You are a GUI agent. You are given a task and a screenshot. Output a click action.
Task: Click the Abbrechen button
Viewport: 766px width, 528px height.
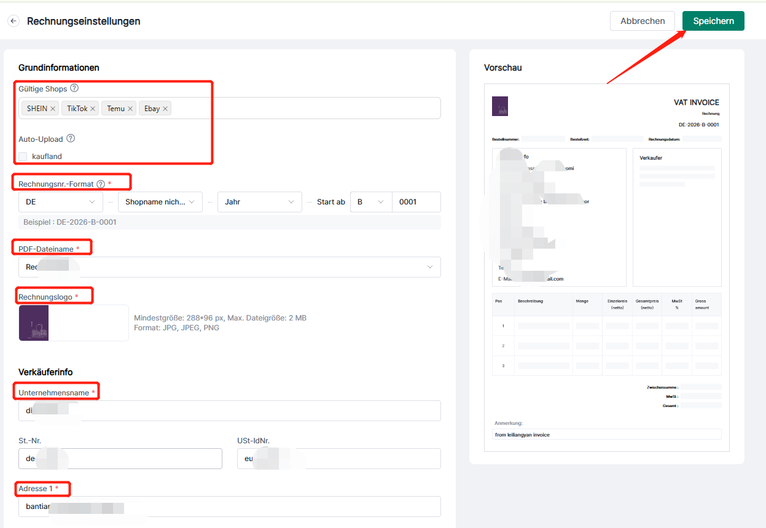click(x=642, y=21)
